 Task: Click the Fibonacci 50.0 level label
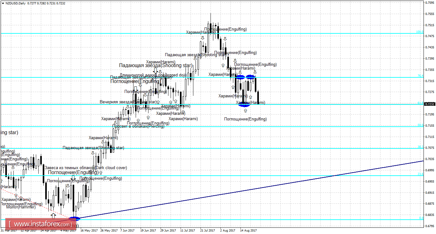(x=420, y=125)
